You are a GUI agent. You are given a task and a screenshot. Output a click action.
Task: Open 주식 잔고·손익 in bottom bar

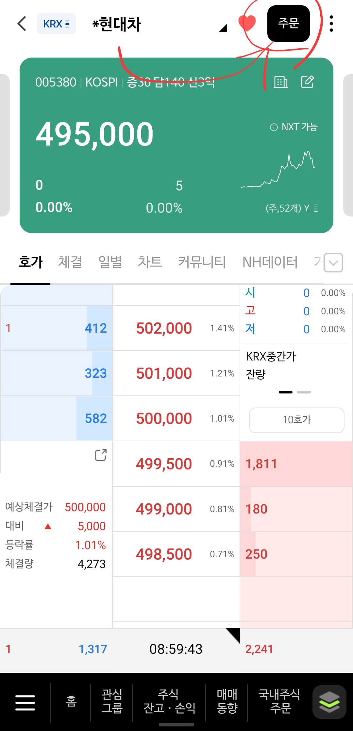pyautogui.click(x=169, y=701)
